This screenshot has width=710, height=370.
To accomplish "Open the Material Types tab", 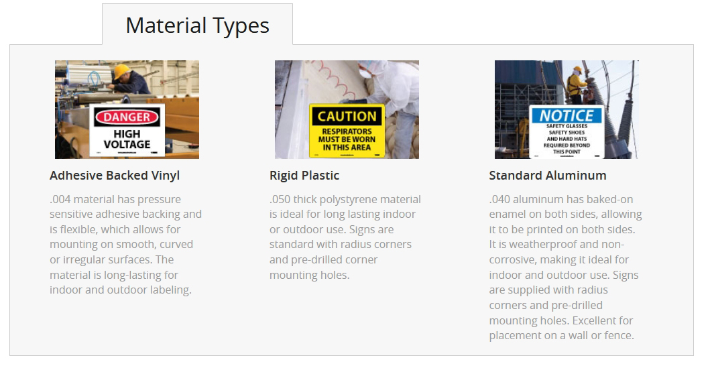I will pyautogui.click(x=197, y=25).
